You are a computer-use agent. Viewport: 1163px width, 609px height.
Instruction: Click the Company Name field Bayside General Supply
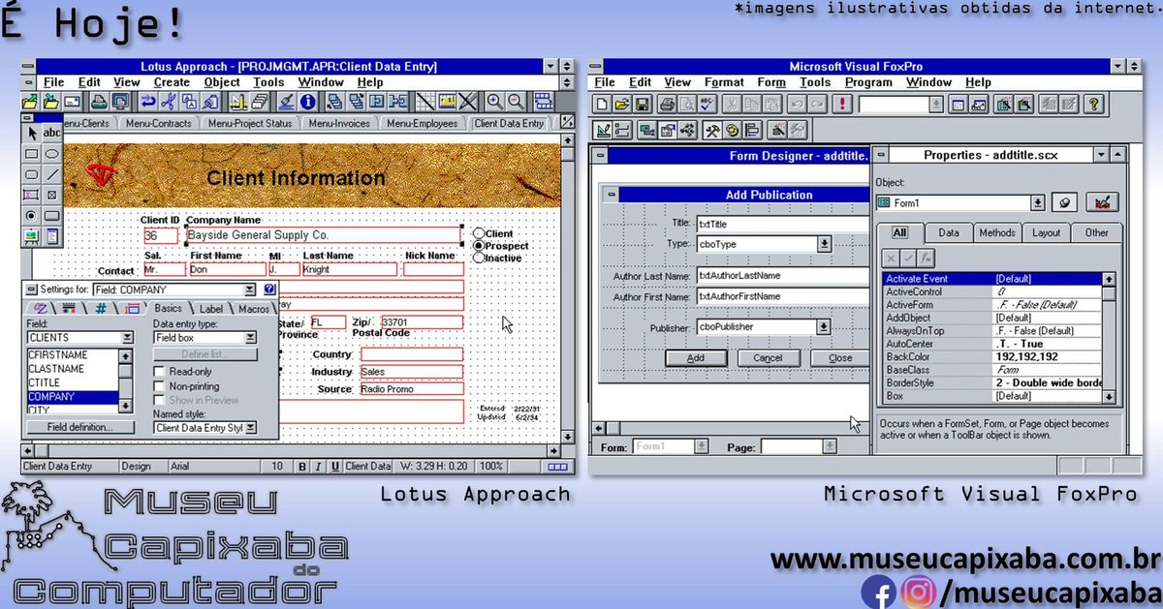(323, 235)
